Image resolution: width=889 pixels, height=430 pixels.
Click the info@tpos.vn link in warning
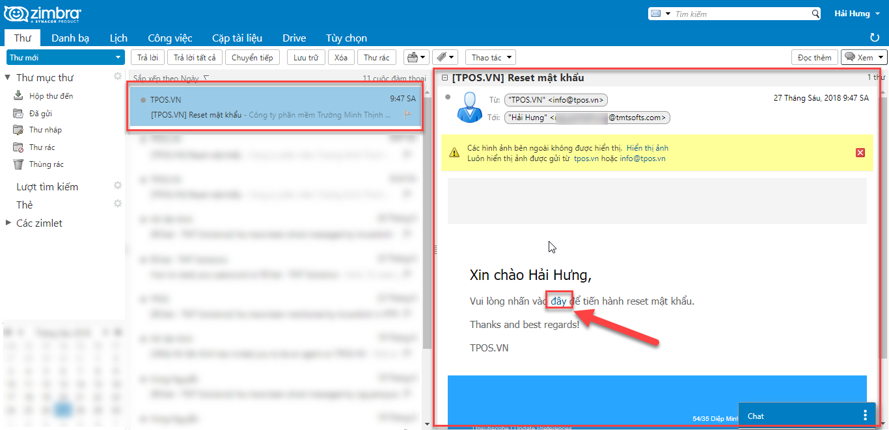pos(643,158)
